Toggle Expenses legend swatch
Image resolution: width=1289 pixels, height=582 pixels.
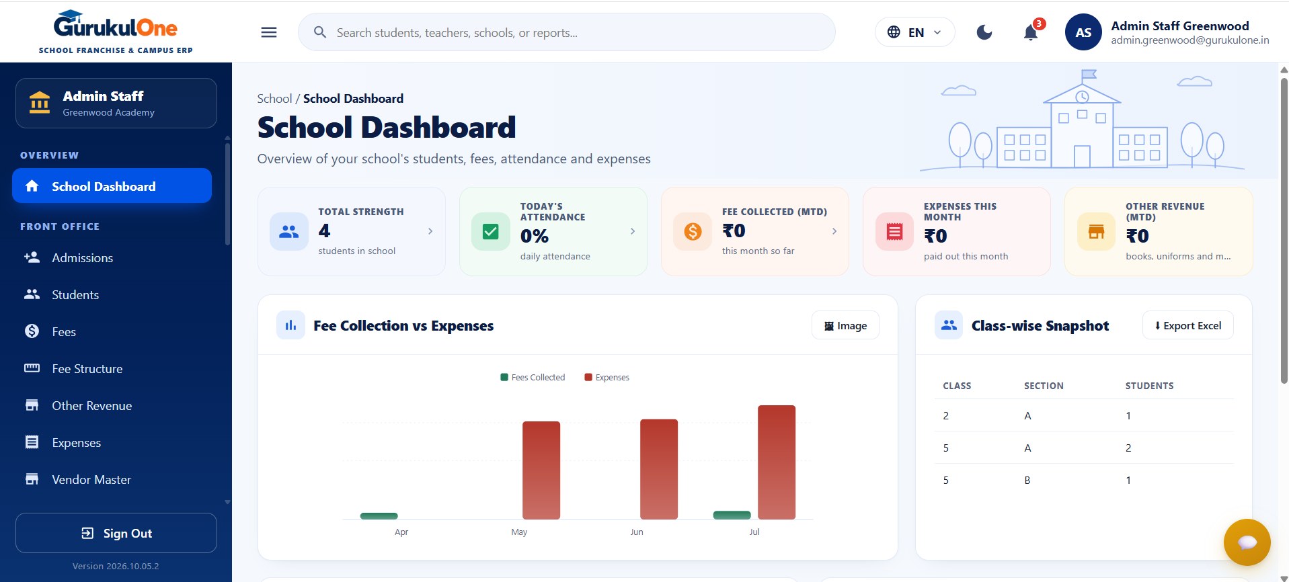588,377
